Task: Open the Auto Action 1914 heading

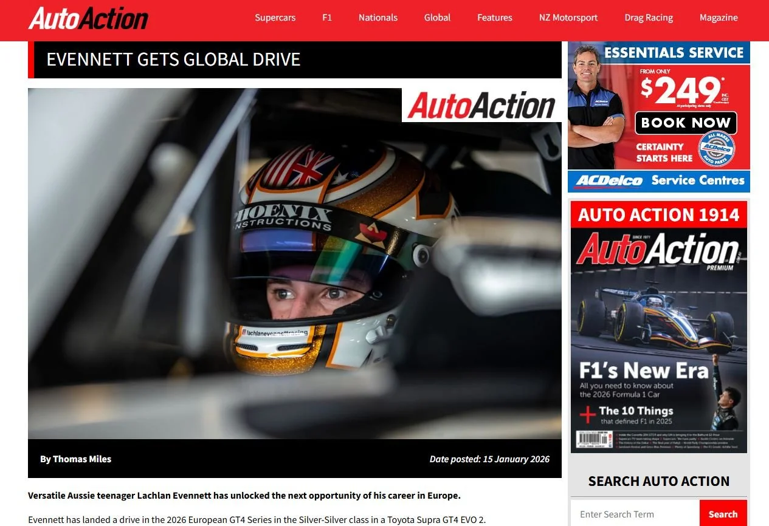Action: tap(659, 214)
